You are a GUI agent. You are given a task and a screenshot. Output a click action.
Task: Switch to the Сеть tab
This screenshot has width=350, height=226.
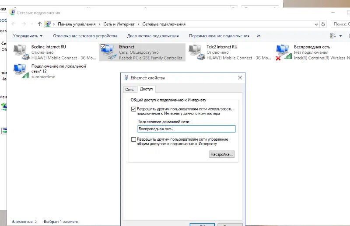tap(129, 90)
